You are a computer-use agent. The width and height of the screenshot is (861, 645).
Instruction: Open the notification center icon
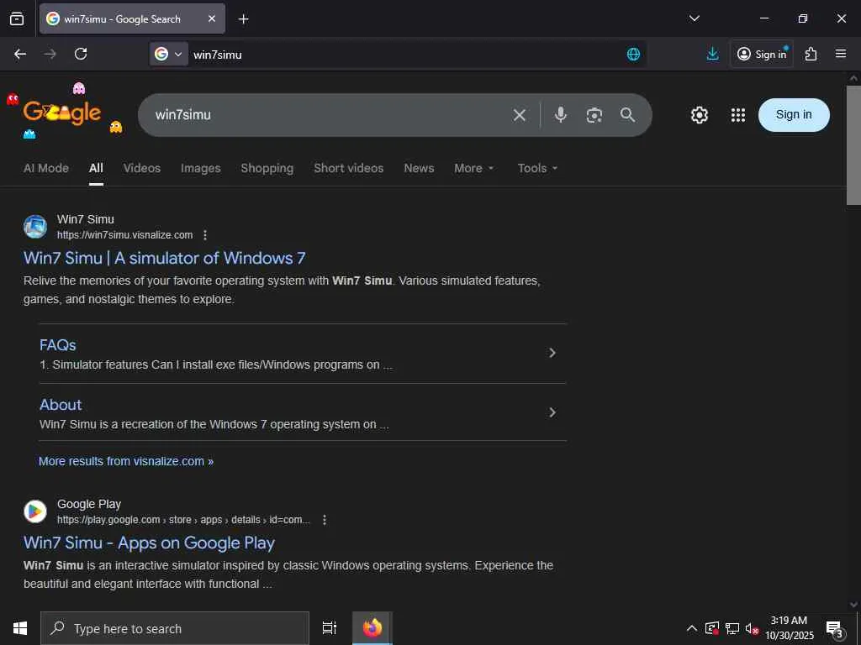coord(835,628)
